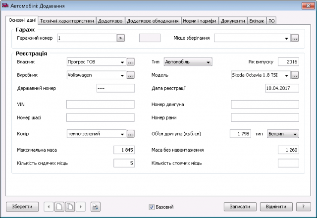The image size is (317, 218).
Task: Click the new blank document icon
Action: point(59,206)
